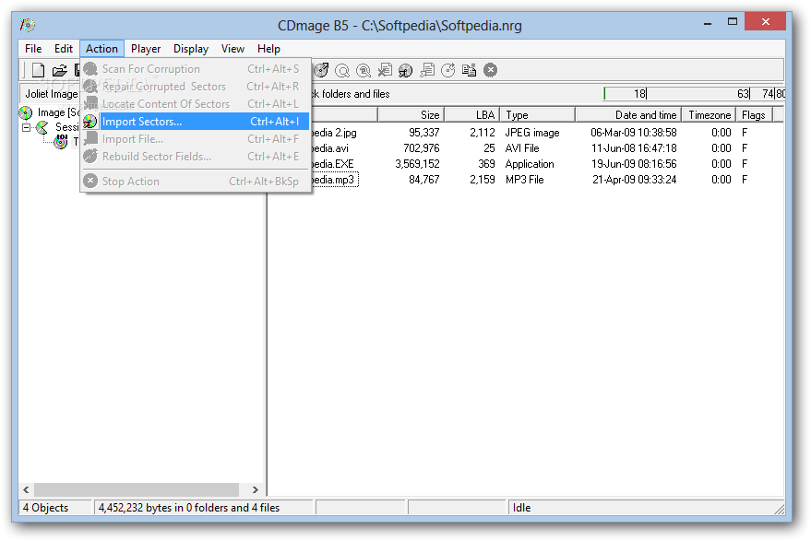Image resolution: width=811 pixels, height=541 pixels.
Task: Choose Import Sectors... from Action menu
Action: click(196, 122)
